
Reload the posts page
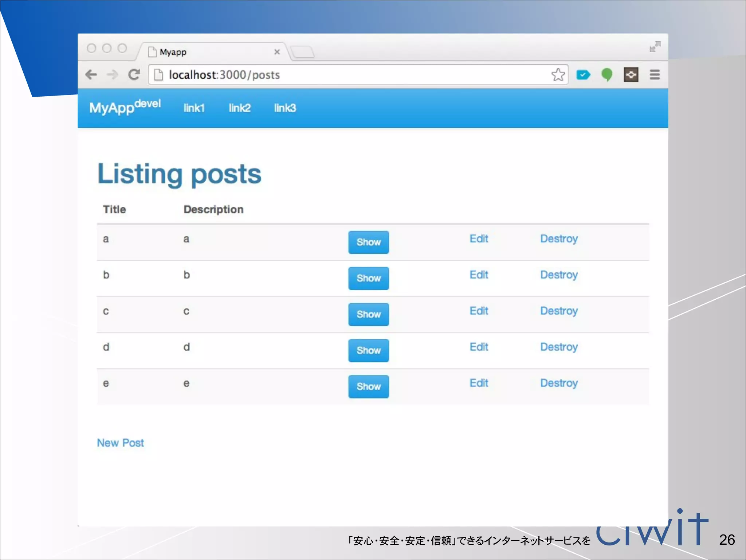coord(134,75)
